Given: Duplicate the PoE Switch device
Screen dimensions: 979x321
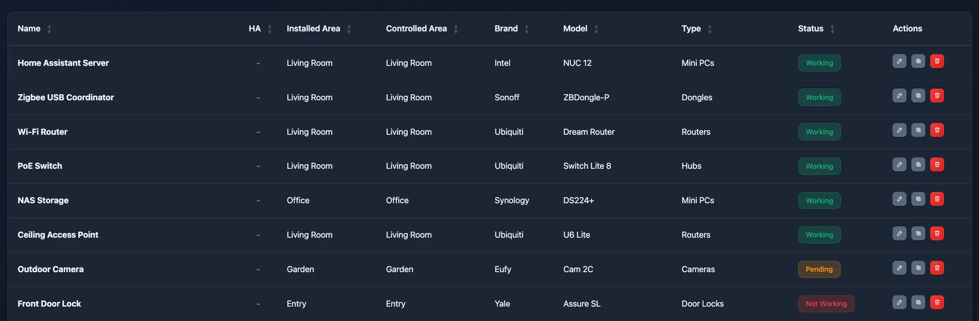Looking at the screenshot, I should point(918,164).
